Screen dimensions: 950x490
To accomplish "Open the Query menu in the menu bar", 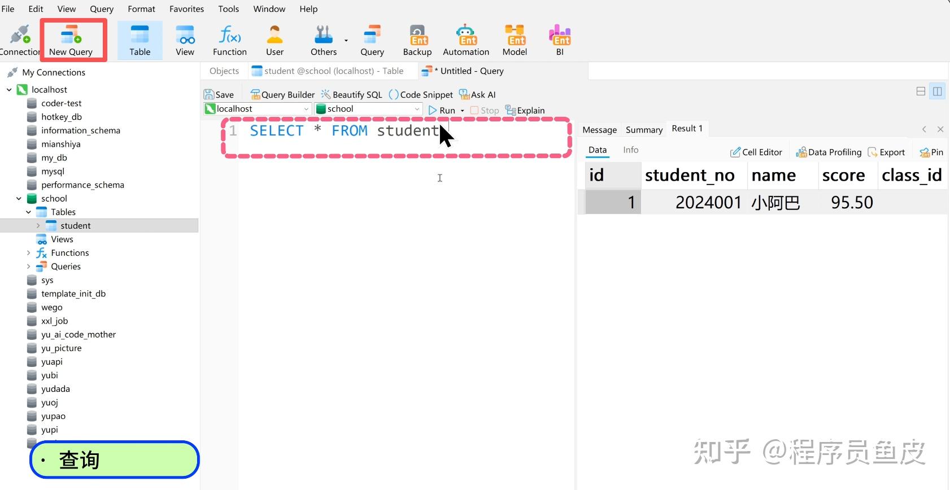I will [x=102, y=9].
